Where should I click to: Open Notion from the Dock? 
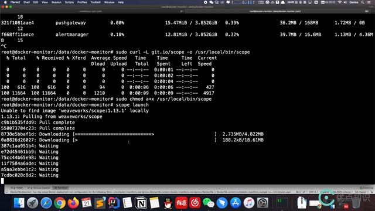click(141, 203)
